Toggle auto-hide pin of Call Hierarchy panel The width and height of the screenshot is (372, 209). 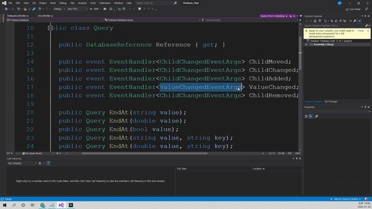pyautogui.click(x=296, y=158)
